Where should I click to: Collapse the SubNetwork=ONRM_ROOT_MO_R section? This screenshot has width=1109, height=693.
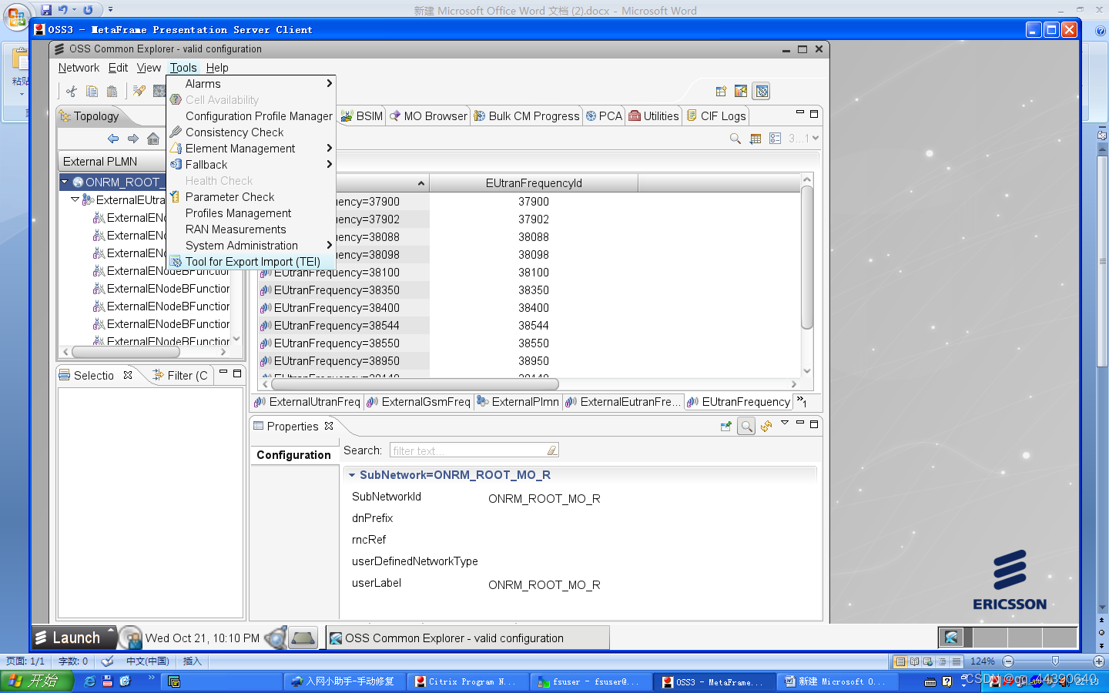pos(352,475)
